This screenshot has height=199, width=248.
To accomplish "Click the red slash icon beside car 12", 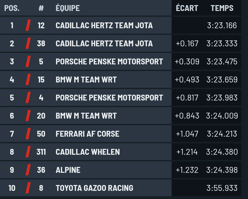I will click(x=28, y=25).
